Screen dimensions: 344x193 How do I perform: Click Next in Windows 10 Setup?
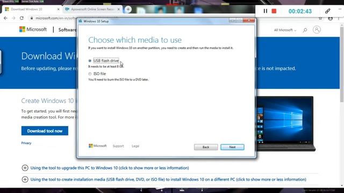click(232, 147)
